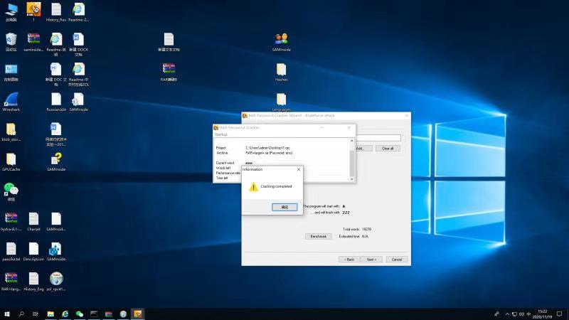The image size is (569, 320).
Task: Select the saminside archive icon
Action: pos(33,42)
